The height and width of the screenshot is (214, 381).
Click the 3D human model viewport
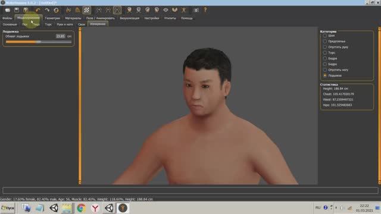pyautogui.click(x=199, y=106)
